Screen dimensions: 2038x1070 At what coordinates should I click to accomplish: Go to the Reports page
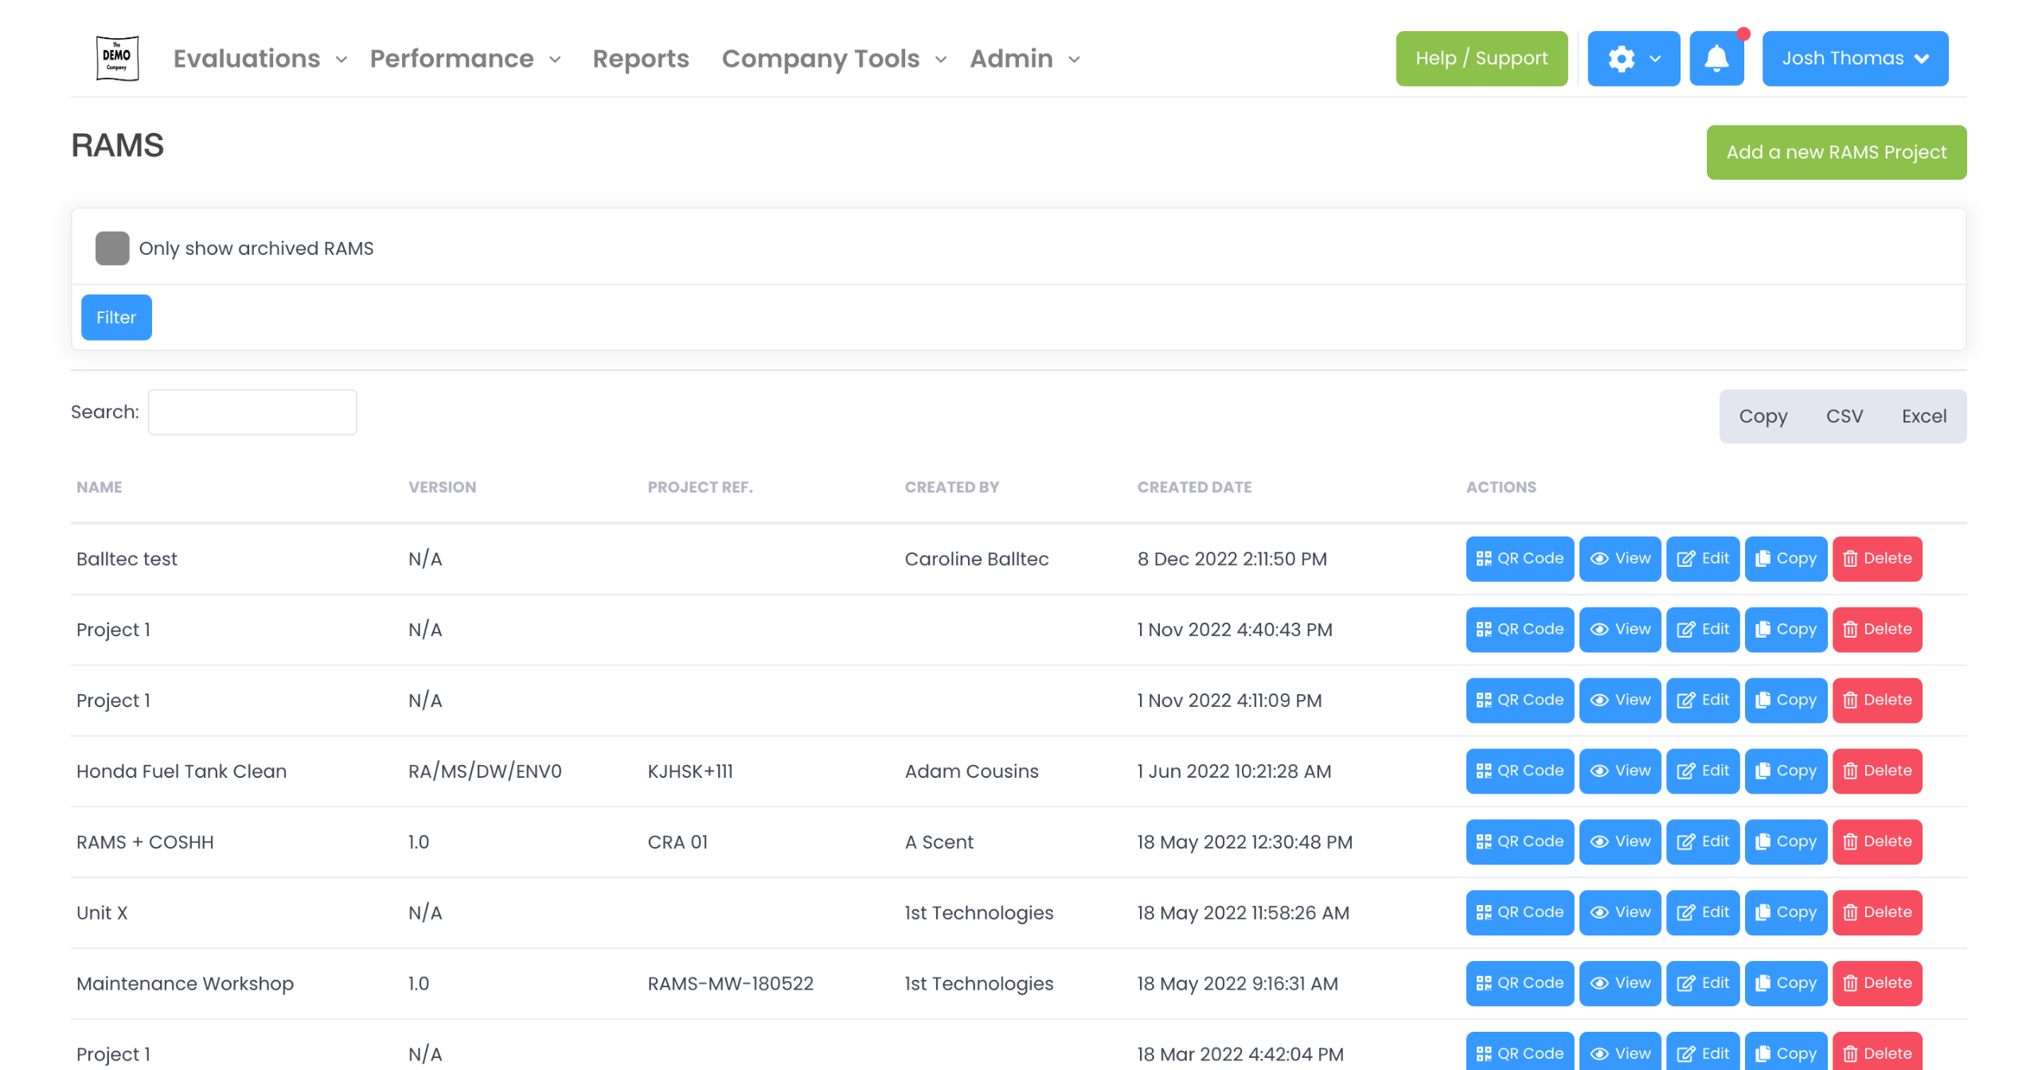pos(640,59)
